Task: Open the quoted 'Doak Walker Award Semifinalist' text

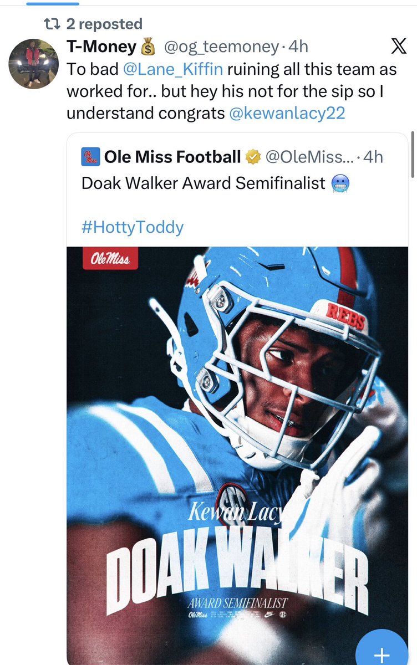Action: click(203, 183)
